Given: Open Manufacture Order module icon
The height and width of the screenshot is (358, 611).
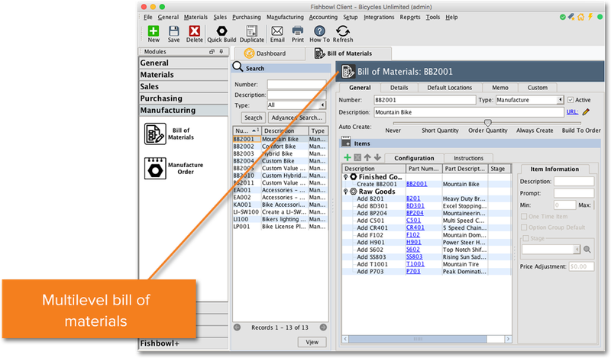Looking at the screenshot, I should point(155,168).
